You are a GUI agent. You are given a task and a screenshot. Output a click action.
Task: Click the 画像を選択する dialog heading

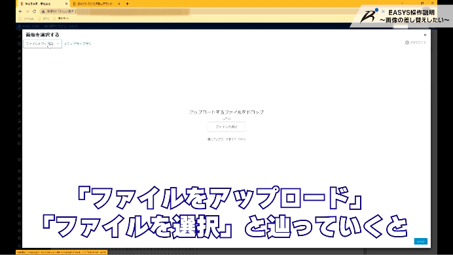[43, 35]
